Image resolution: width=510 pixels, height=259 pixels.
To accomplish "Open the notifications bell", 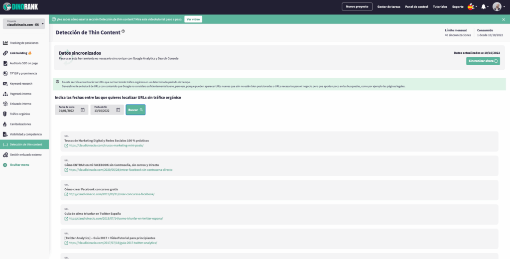I will [x=483, y=6].
